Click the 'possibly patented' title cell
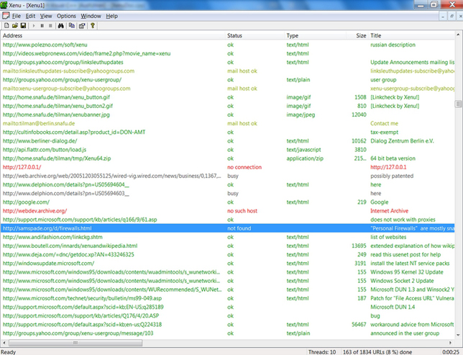This screenshot has height=355, width=463. [x=392, y=176]
